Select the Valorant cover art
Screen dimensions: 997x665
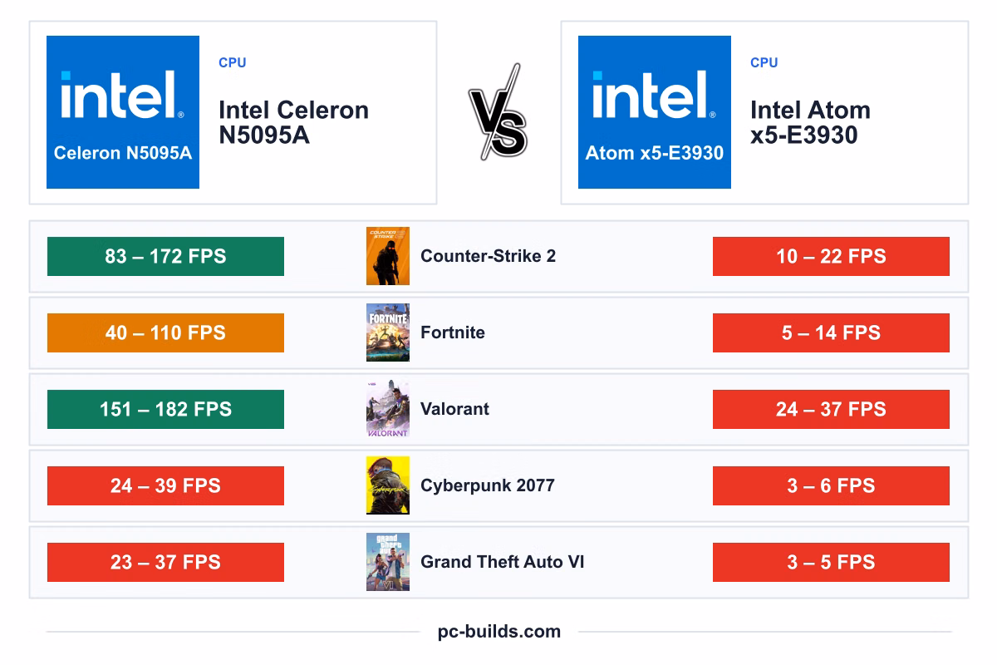pos(388,409)
